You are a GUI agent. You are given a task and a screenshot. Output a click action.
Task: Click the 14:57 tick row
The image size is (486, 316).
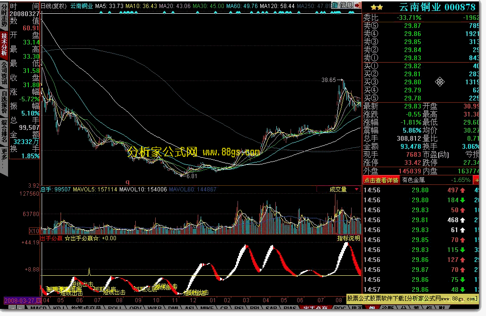[x=421, y=289]
